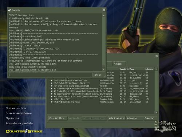Click the shield icon next to #7 Zombie Plague server
The width and height of the screenshot is (182, 137).
[x=52, y=91]
